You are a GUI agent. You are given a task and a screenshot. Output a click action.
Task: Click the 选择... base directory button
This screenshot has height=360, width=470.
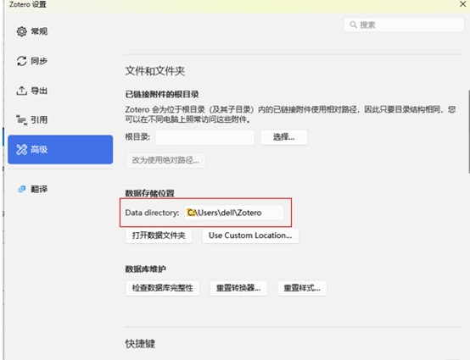tap(284, 137)
